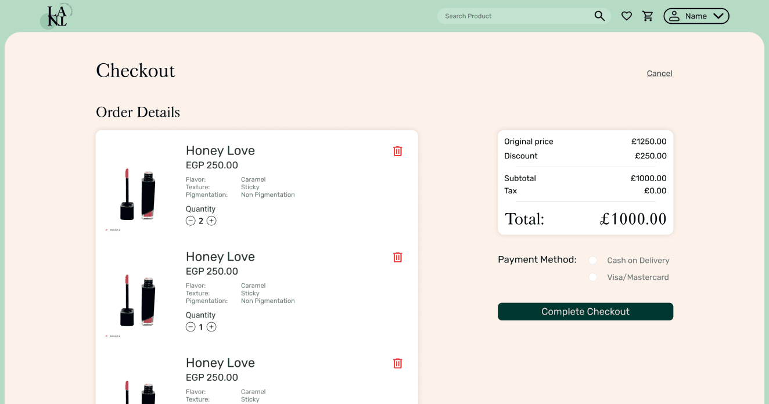769x404 pixels.
Task: Click the Complete Checkout button
Action: click(585, 312)
